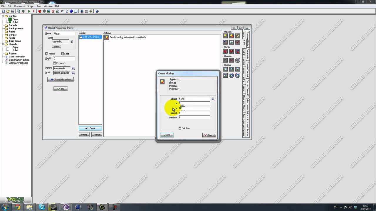Open game information toolbar icon

tap(82, 11)
